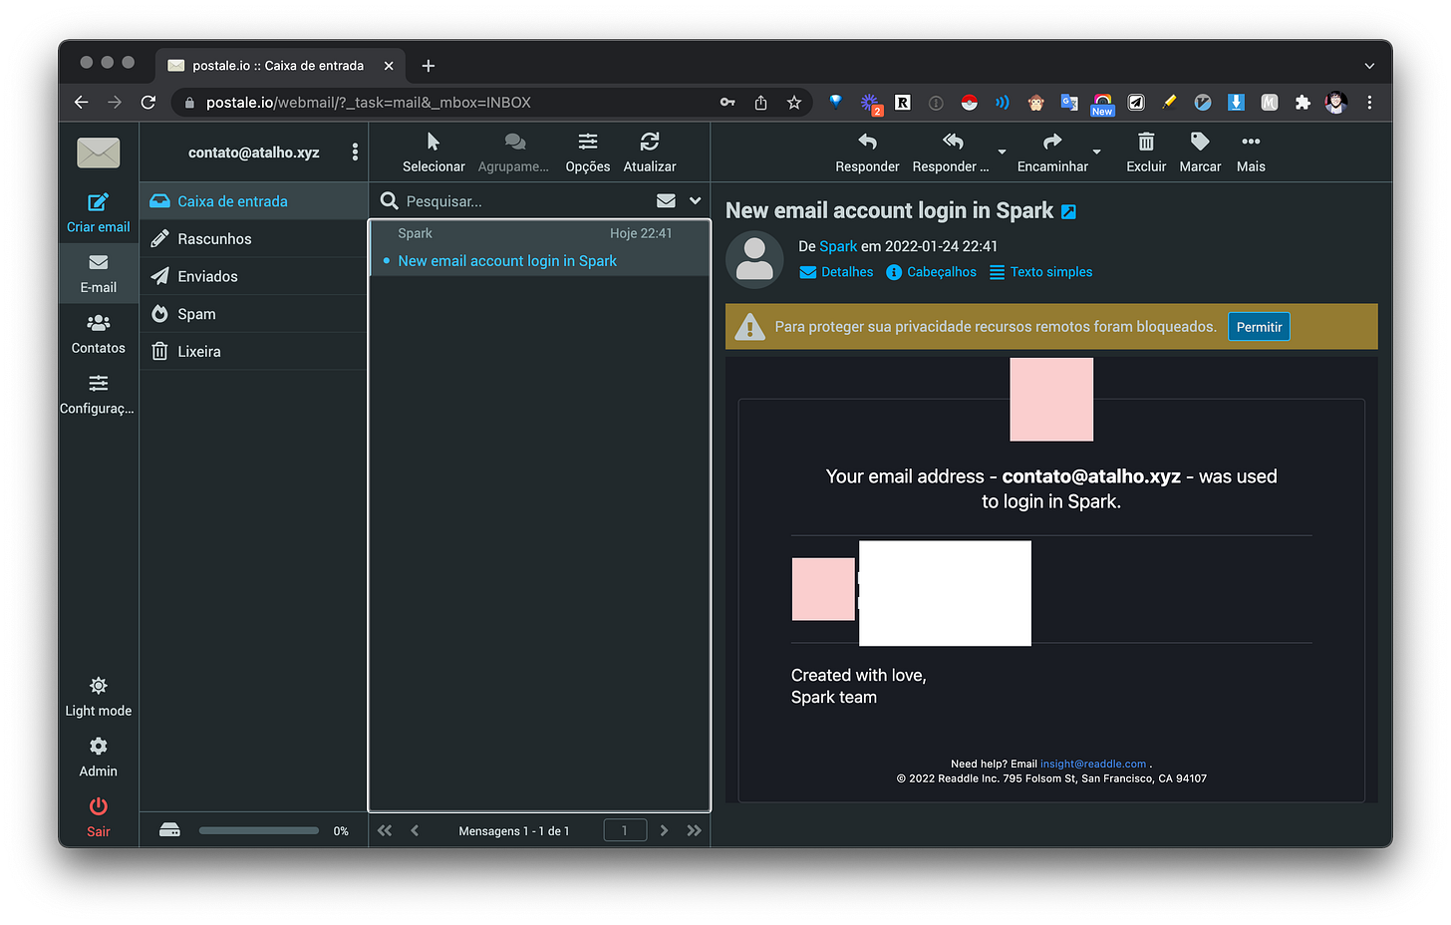This screenshot has height=925, width=1451.
Task: Open the Spam folder
Action: click(x=253, y=314)
